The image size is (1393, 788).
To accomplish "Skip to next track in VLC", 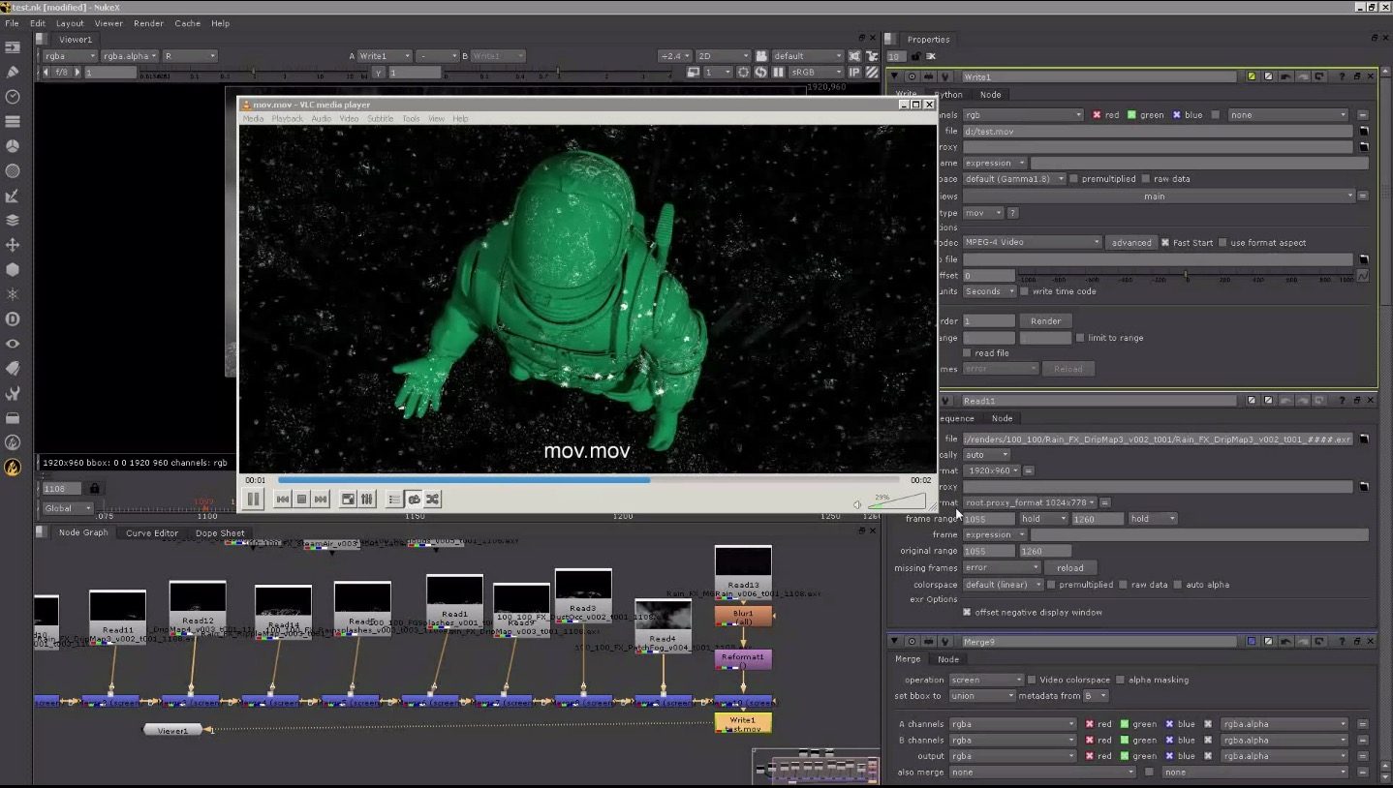I will [321, 499].
